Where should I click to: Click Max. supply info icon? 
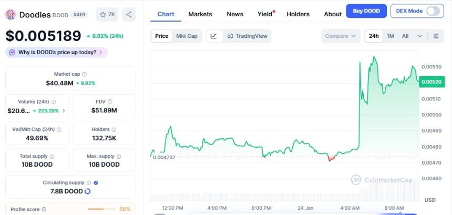[119, 156]
